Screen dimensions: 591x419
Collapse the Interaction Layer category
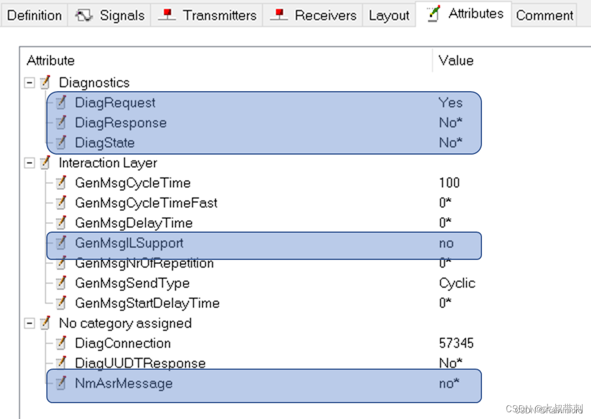coord(29,163)
